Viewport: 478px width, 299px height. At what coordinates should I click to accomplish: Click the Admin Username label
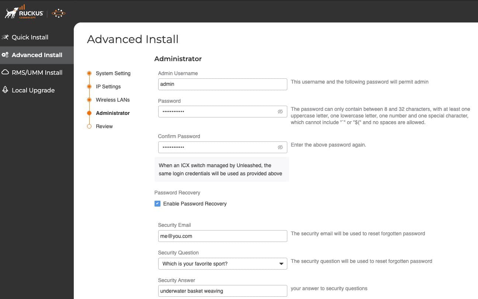pyautogui.click(x=178, y=73)
